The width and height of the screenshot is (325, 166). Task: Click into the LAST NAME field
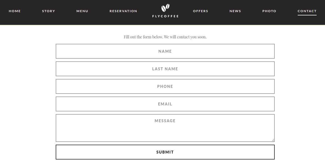pyautogui.click(x=165, y=69)
